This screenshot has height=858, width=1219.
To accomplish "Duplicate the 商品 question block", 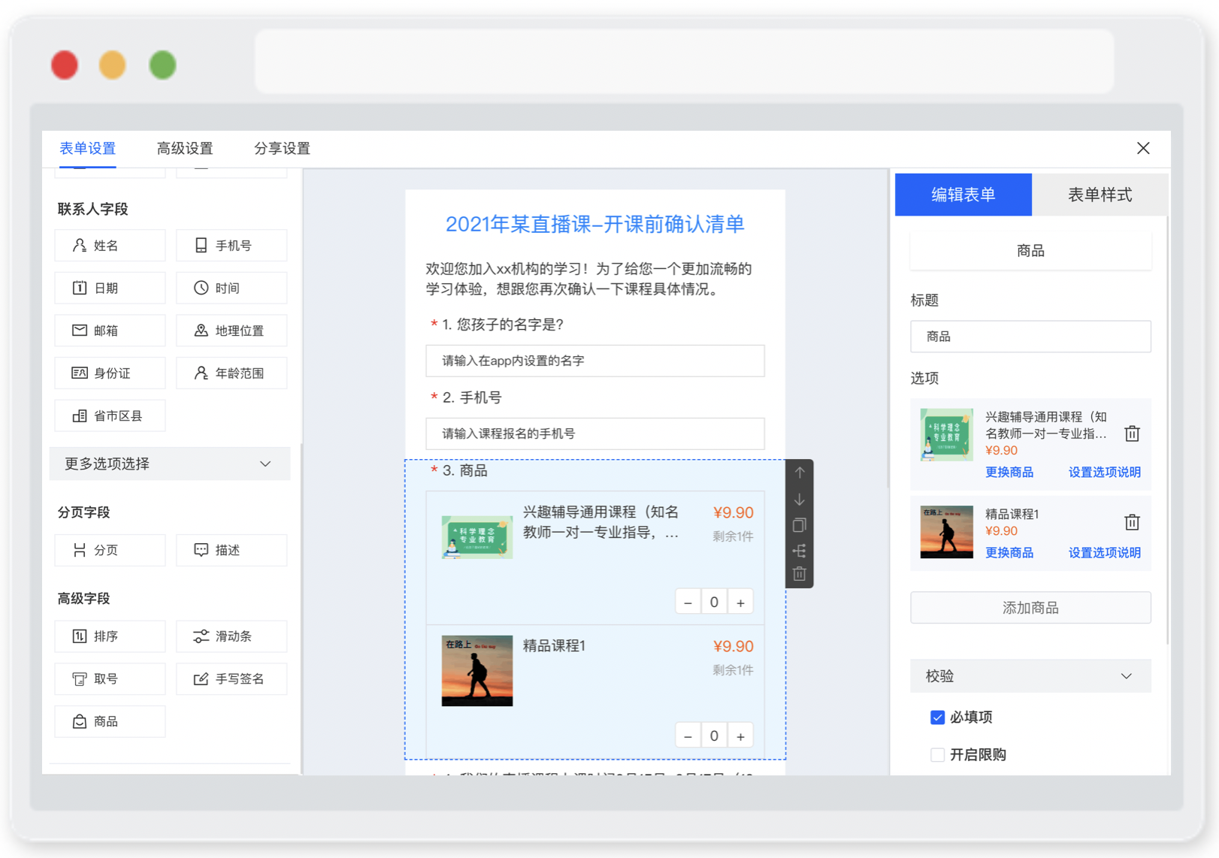I will [800, 524].
